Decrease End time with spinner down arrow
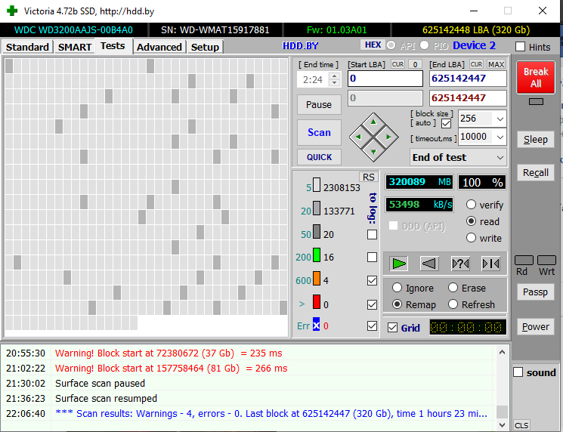Viewport: 563px width, 432px height. [x=334, y=83]
